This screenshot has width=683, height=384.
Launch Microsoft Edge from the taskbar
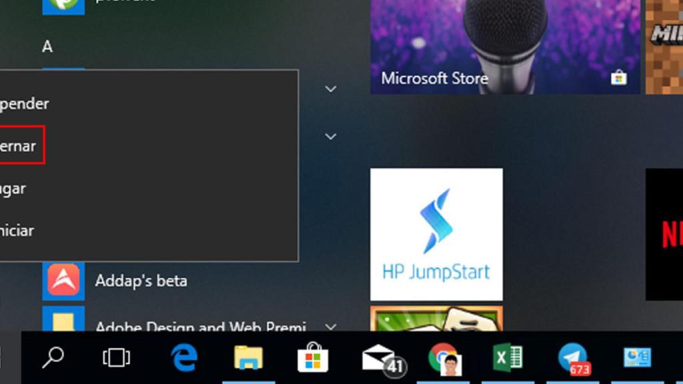(x=184, y=358)
